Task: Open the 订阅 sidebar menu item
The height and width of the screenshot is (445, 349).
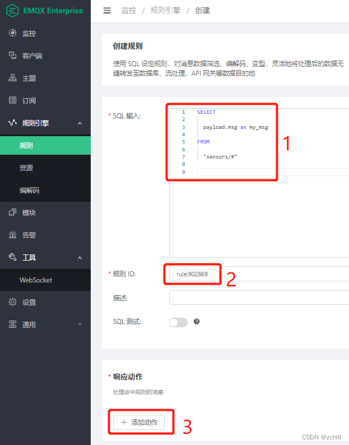Action: [45, 100]
